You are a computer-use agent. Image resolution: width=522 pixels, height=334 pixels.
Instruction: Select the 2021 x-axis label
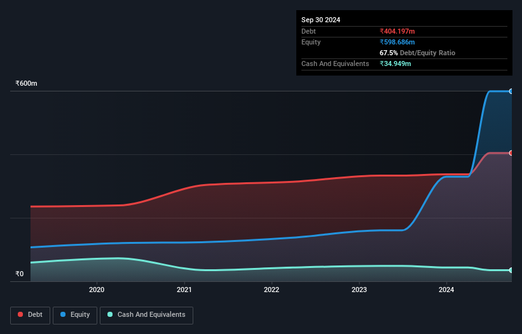pos(184,290)
